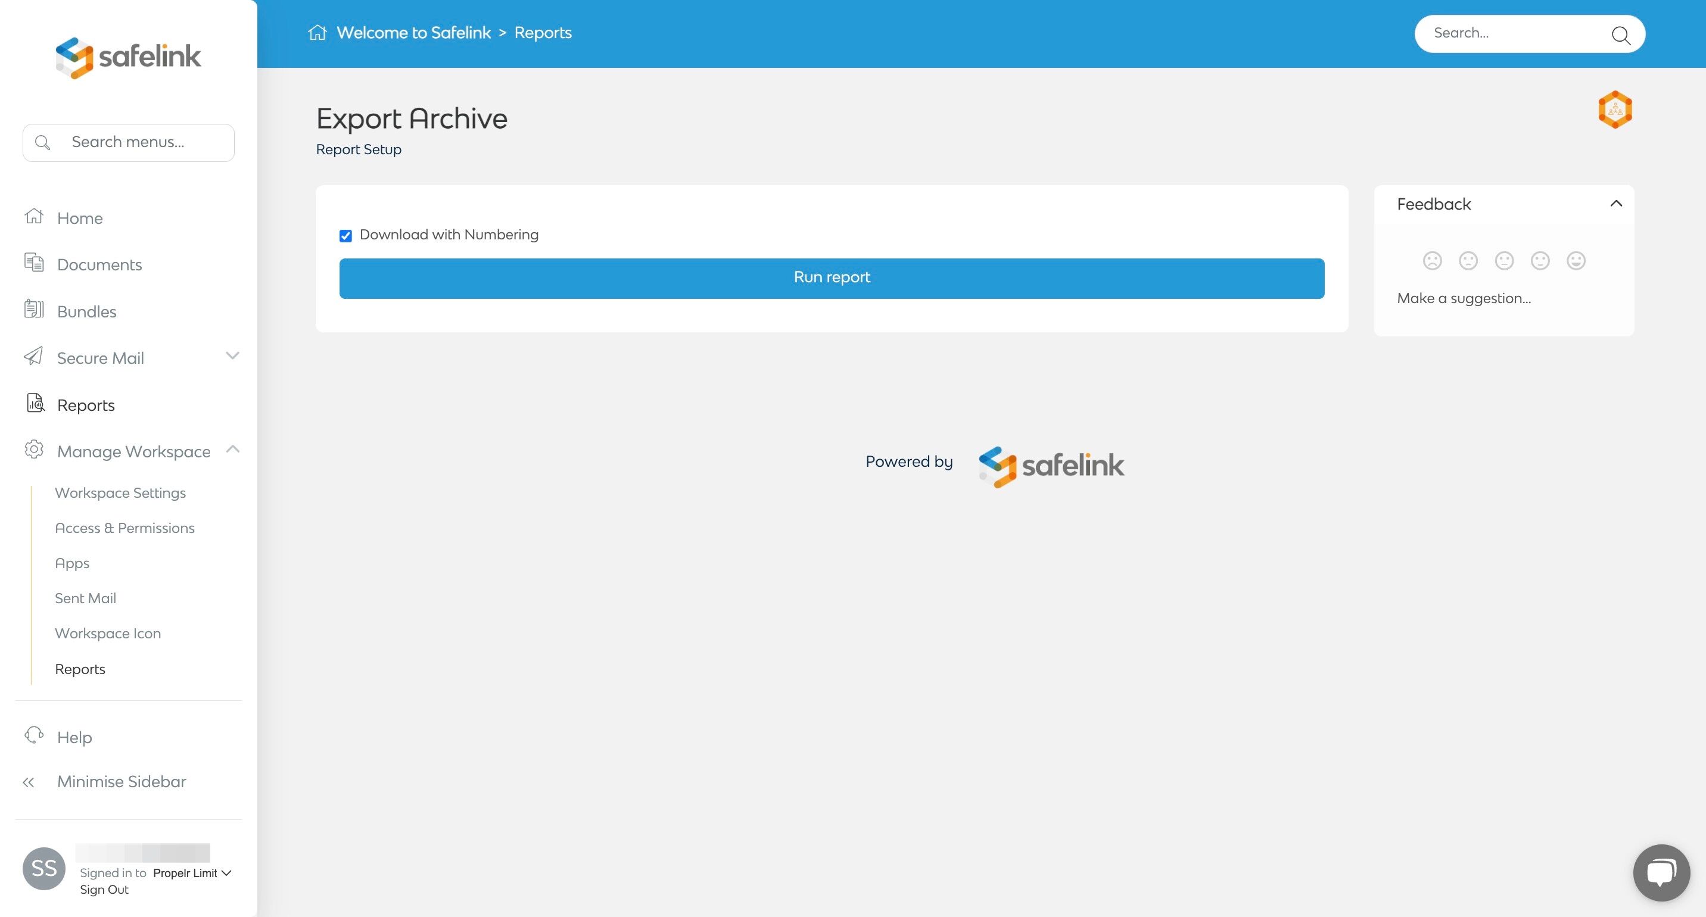Click the Bundles sidebar icon
This screenshot has height=917, width=1706.
pos(34,310)
